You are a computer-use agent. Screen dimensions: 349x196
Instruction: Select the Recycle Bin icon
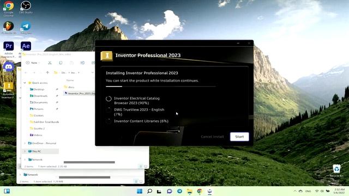coord(336,170)
